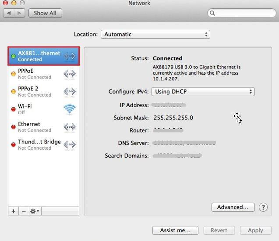This screenshot has height=241, width=279.
Task: Add a new network service with plus button
Action: [x=13, y=211]
